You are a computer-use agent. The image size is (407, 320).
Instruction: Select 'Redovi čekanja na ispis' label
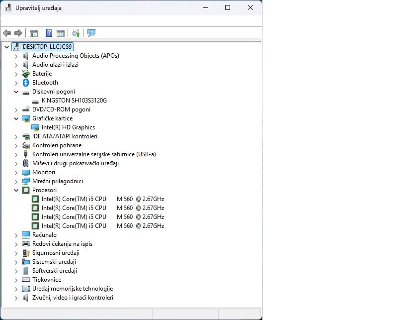[x=62, y=244]
